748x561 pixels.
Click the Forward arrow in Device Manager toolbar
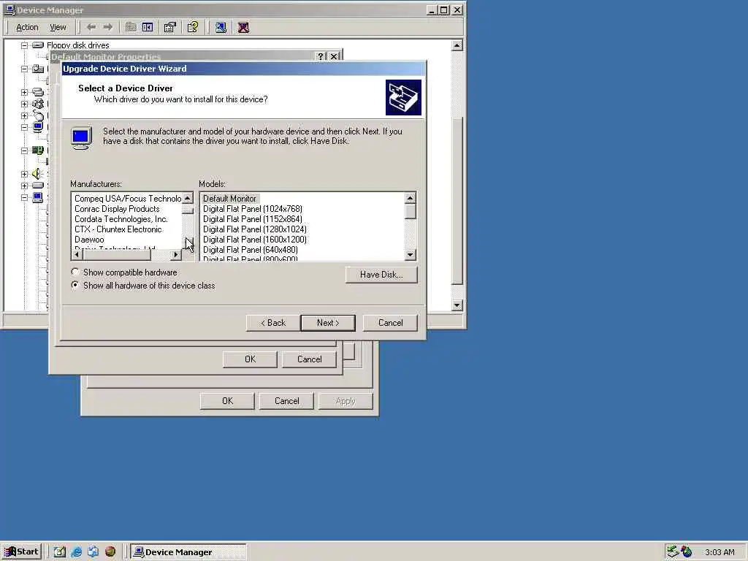(x=108, y=27)
